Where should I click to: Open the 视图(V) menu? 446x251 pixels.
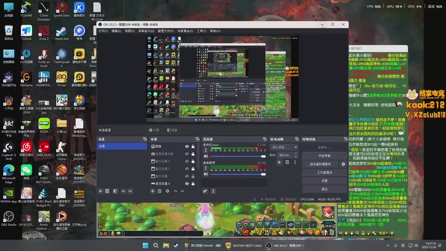point(129,31)
